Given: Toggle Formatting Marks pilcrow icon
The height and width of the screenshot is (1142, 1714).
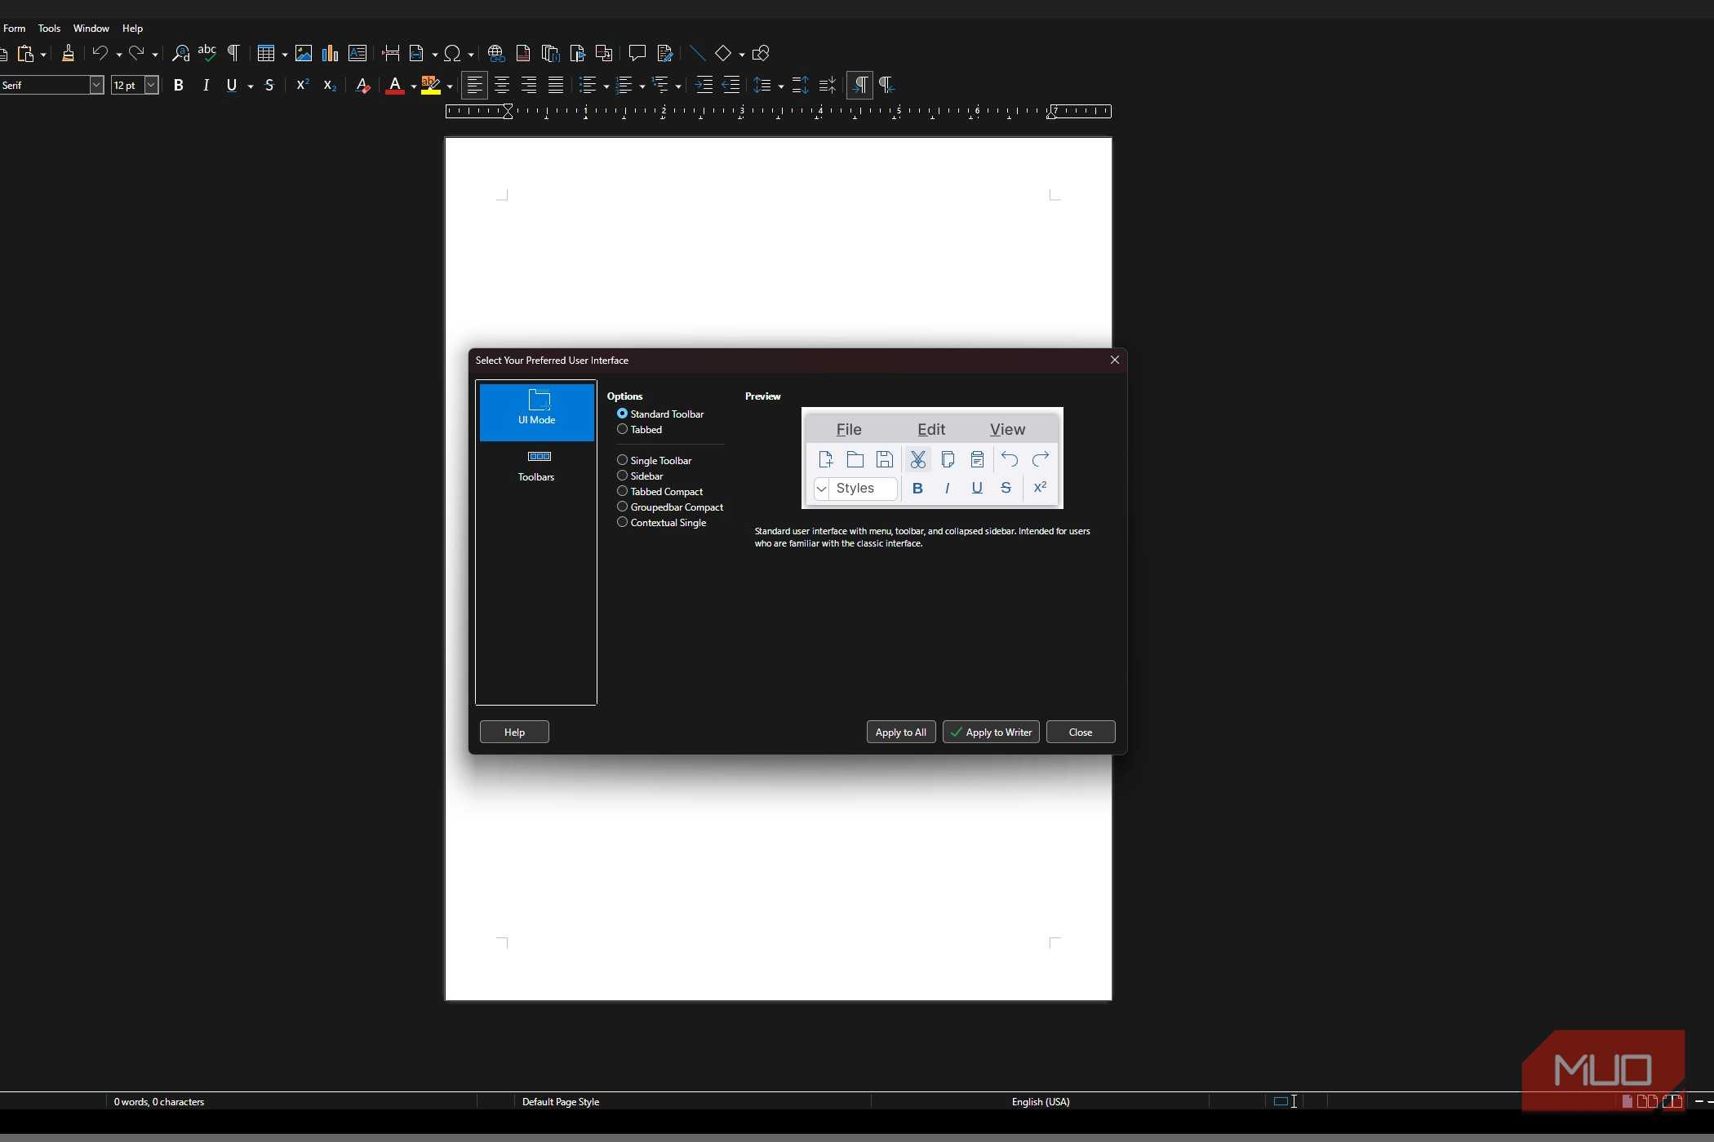Looking at the screenshot, I should 233,54.
